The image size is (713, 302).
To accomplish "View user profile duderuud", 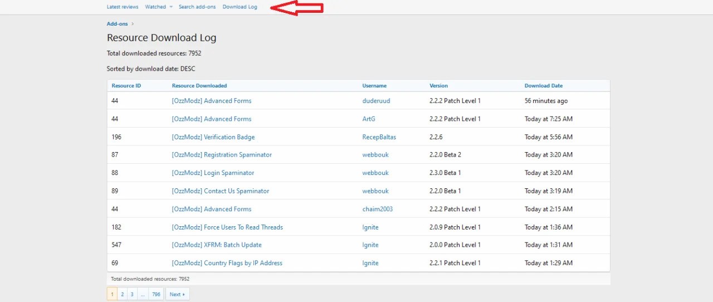I will pos(374,101).
